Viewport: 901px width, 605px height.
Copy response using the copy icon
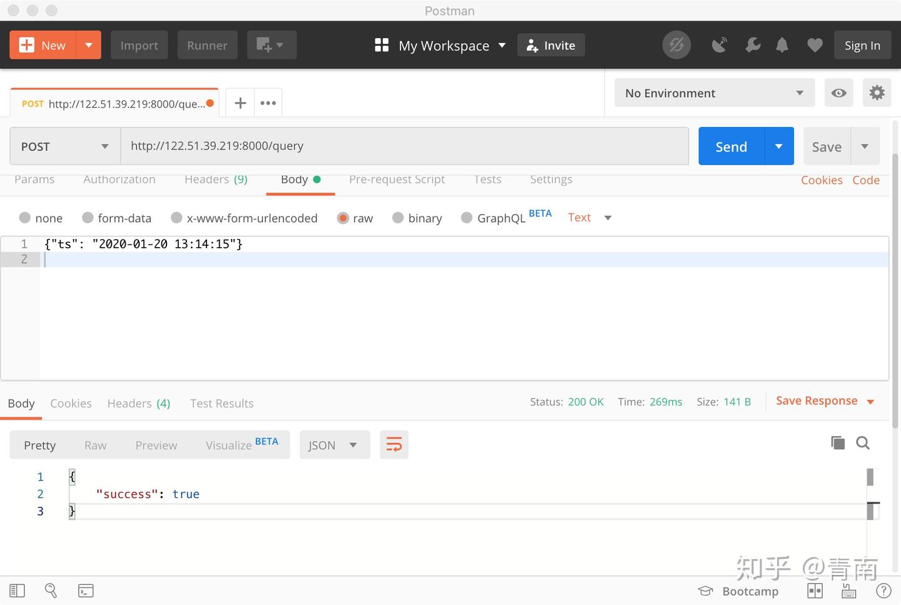pos(838,442)
